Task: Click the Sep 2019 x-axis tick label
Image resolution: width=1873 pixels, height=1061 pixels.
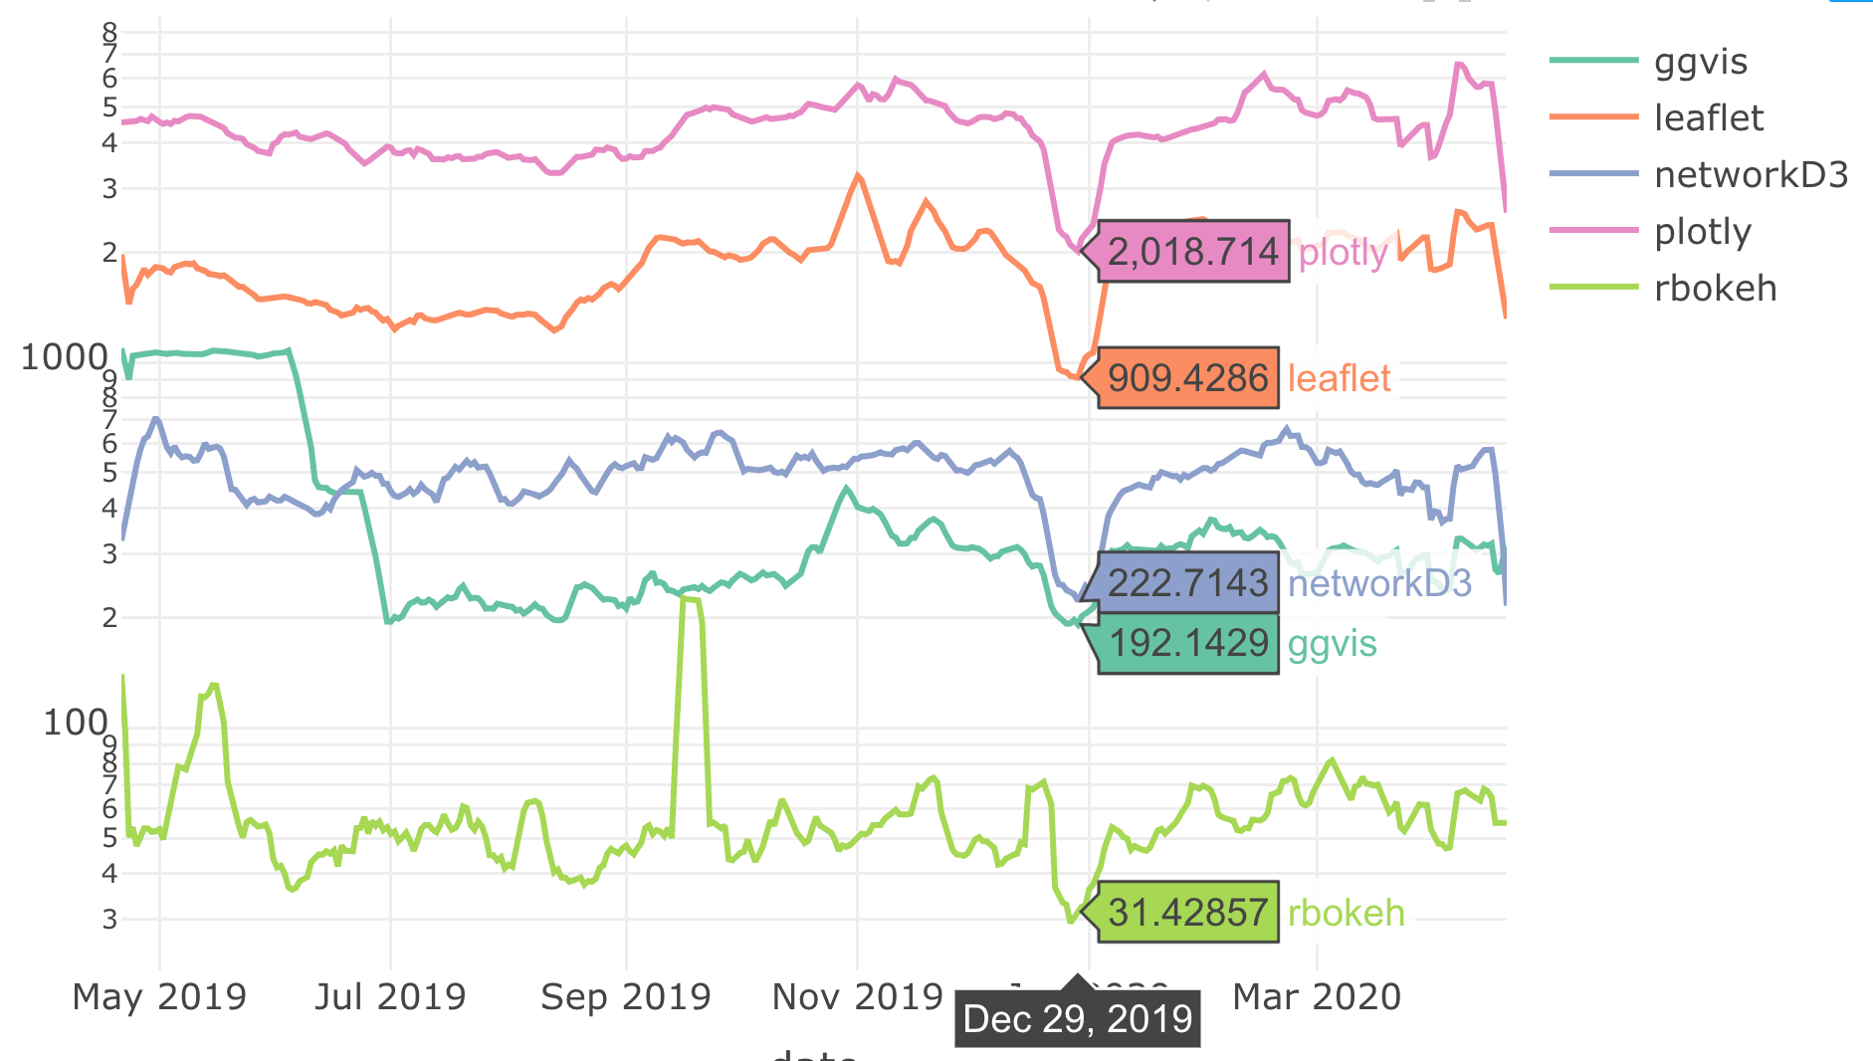Action: pos(626,996)
